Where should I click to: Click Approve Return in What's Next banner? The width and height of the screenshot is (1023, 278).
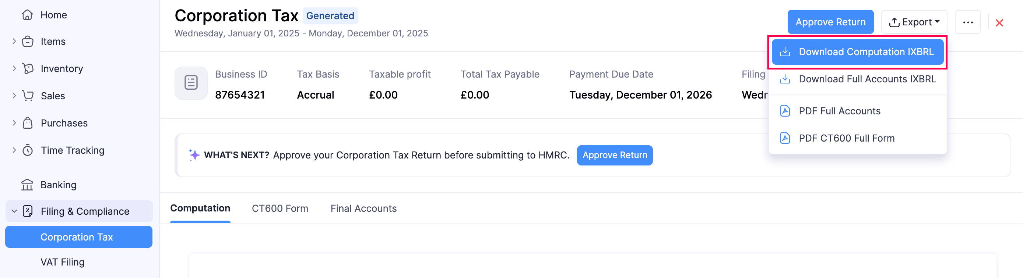(x=614, y=156)
